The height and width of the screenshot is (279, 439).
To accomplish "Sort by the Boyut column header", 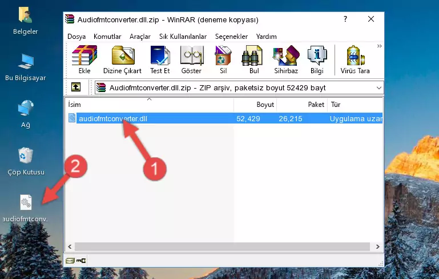I will click(255, 105).
